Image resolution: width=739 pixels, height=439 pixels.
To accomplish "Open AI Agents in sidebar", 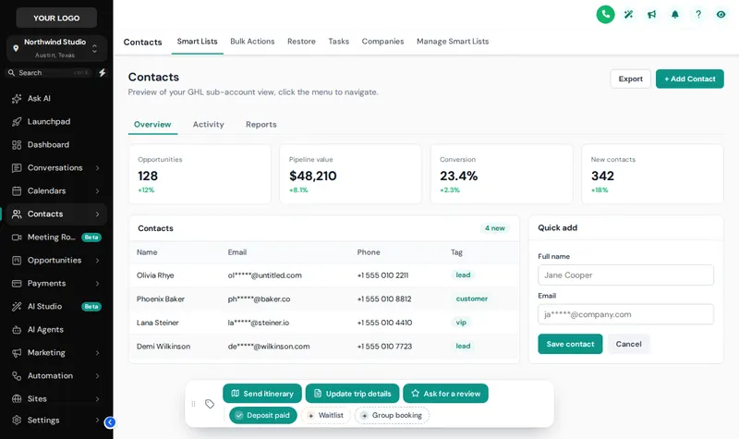I will [56, 329].
